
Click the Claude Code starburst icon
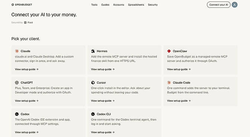pyautogui.click(x=169, y=83)
